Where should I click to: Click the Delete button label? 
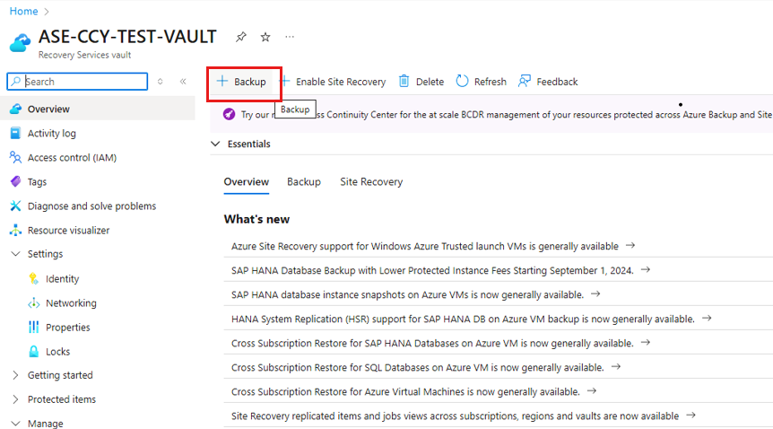(430, 82)
